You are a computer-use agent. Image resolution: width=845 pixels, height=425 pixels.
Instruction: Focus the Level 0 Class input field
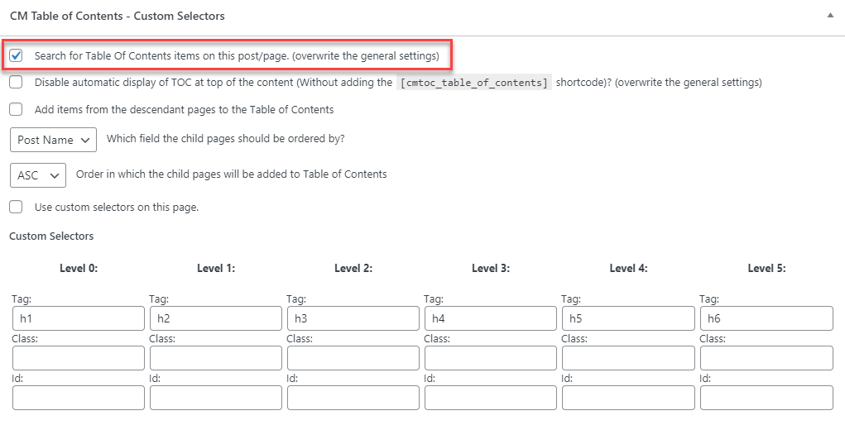click(79, 358)
